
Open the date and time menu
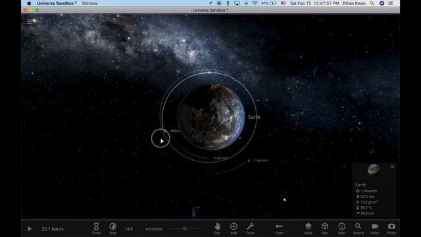[314, 3]
